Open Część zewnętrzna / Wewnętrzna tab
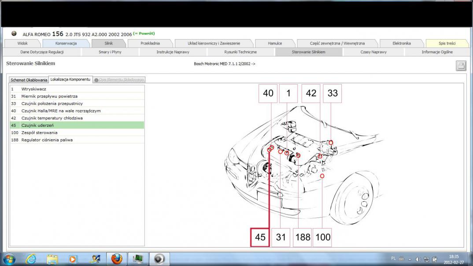Screen dimensions: 473x266 pyautogui.click(x=337, y=44)
